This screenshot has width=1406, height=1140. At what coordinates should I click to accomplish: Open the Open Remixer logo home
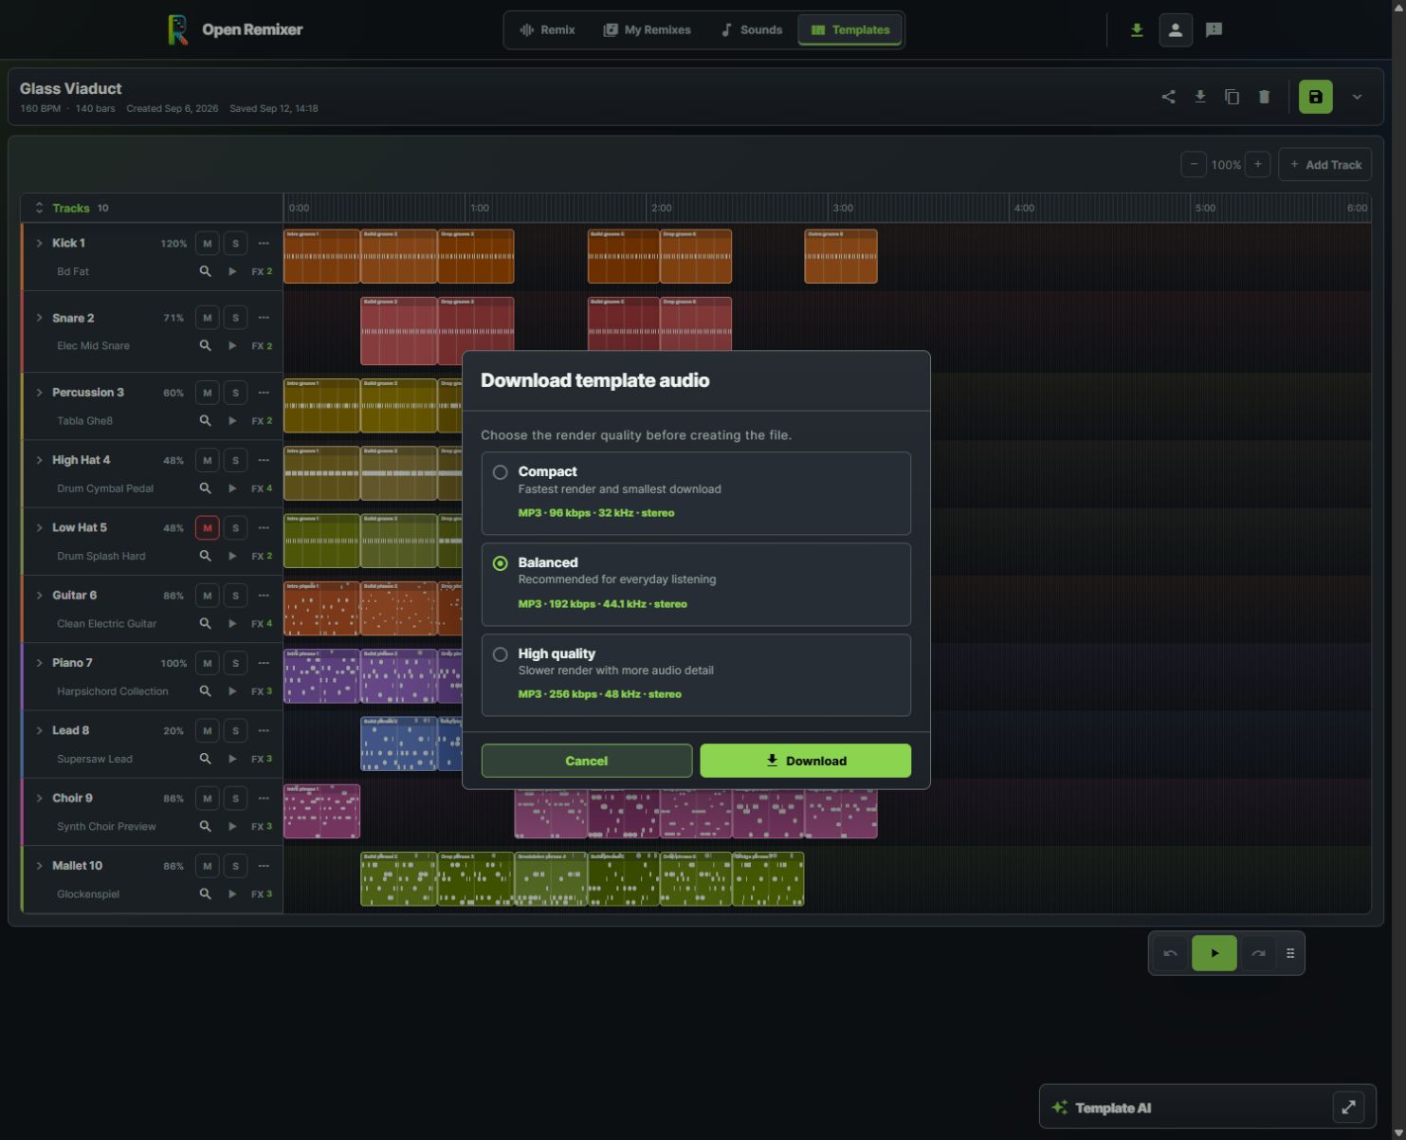pos(235,29)
